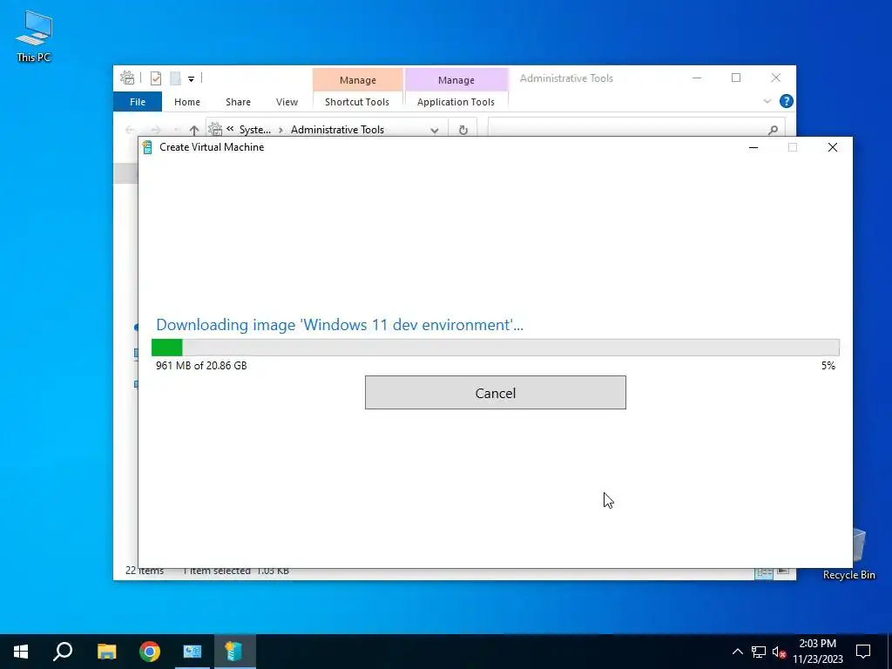Click the New folder quick access icon
Viewport: 892px width, 669px height.
tap(175, 78)
